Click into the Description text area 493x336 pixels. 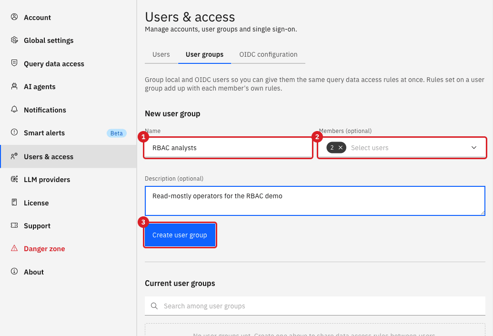point(315,201)
